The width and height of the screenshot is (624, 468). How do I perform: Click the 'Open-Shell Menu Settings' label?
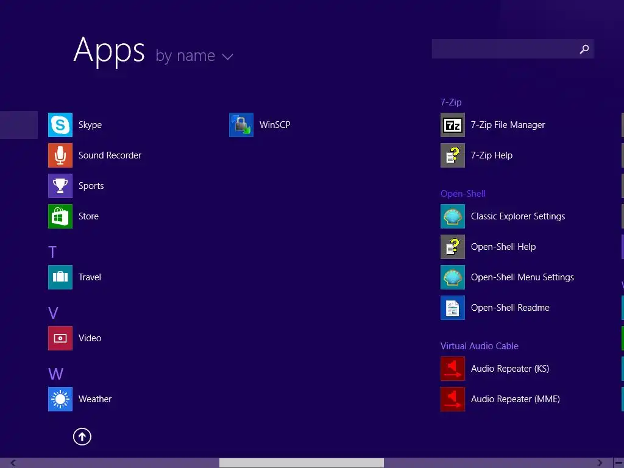522,277
